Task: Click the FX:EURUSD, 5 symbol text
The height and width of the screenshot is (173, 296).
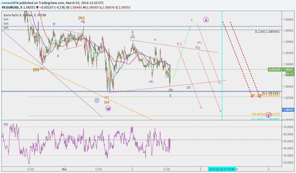Action: click(12, 7)
